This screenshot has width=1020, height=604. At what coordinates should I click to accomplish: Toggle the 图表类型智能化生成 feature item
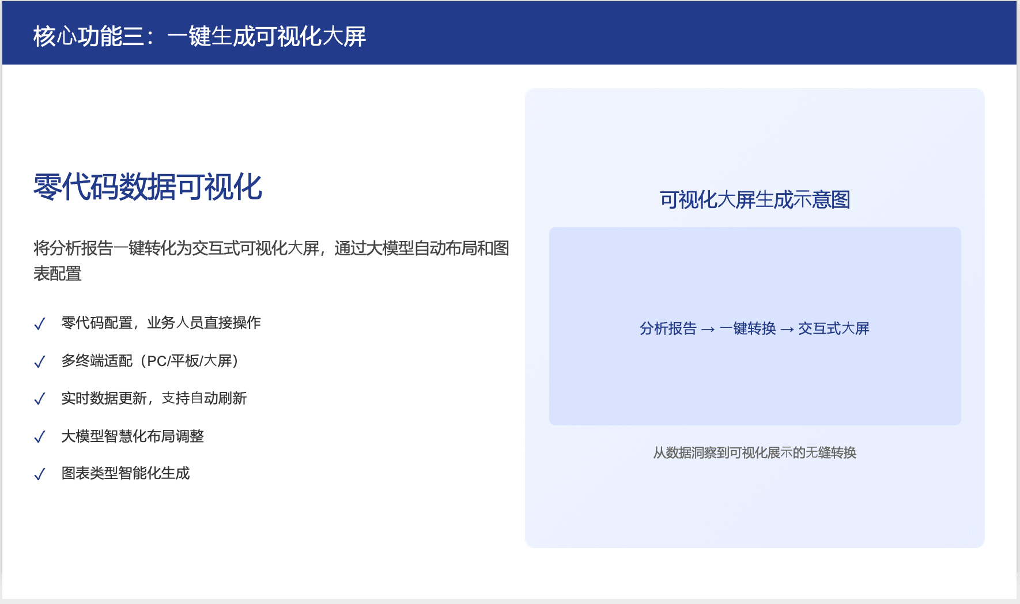point(127,474)
